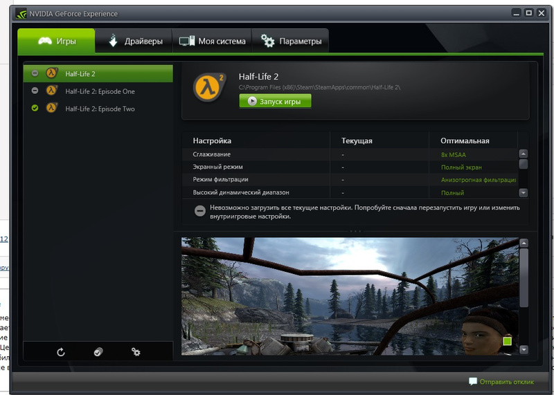Click the Запуск игры button
554x395 pixels.
tap(275, 101)
